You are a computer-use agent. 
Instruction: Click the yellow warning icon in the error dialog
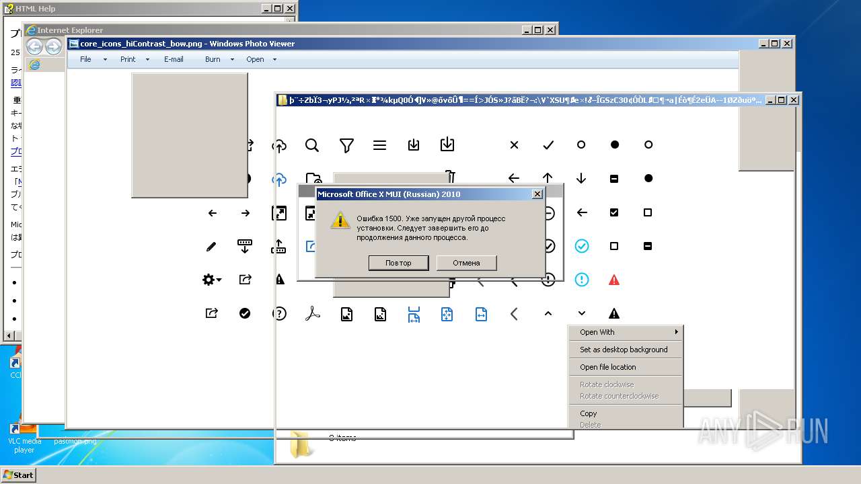tap(340, 220)
